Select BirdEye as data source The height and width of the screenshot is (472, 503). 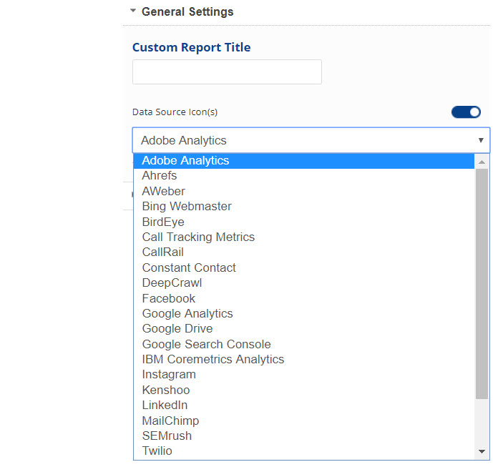pyautogui.click(x=163, y=222)
